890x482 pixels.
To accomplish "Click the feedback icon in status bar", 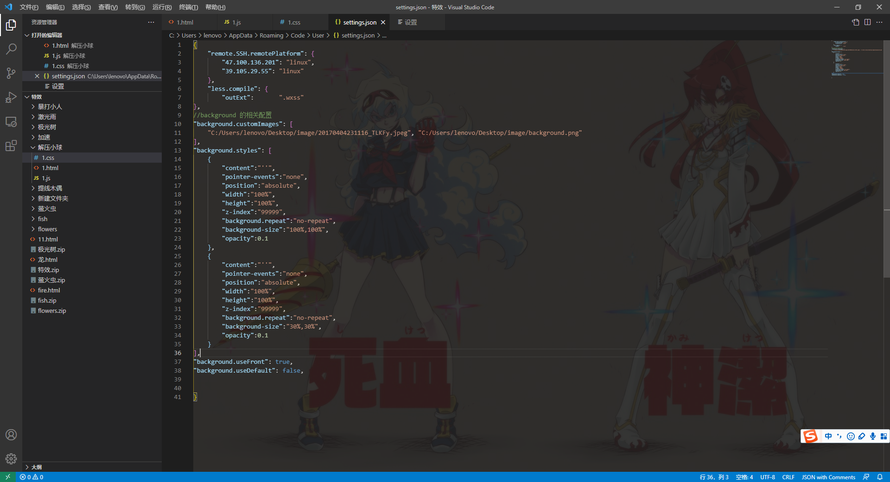I will (x=866, y=477).
